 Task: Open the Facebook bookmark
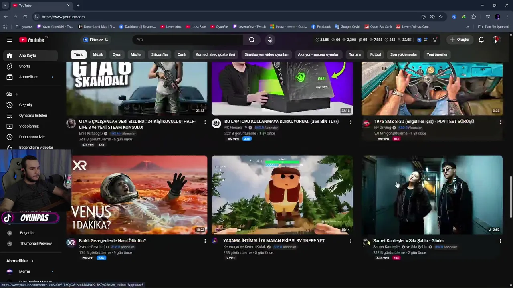[321, 27]
